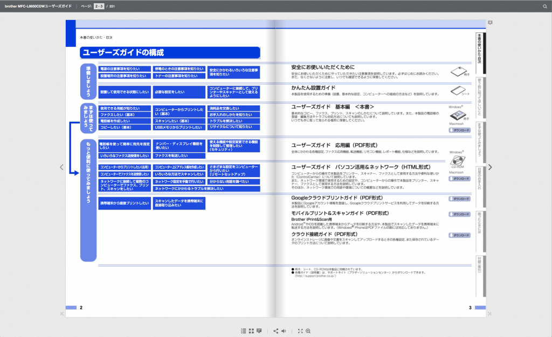Viewport: 552px width, 337px height.
Task: Click the いろいろな方法でスキャンしたい box
Action: click(179, 174)
